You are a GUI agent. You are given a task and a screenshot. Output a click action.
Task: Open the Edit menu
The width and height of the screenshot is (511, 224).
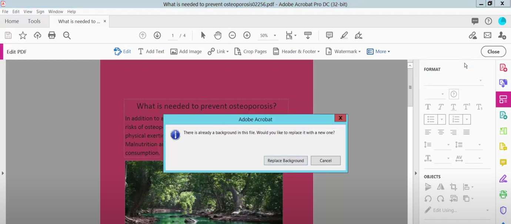(x=16, y=11)
